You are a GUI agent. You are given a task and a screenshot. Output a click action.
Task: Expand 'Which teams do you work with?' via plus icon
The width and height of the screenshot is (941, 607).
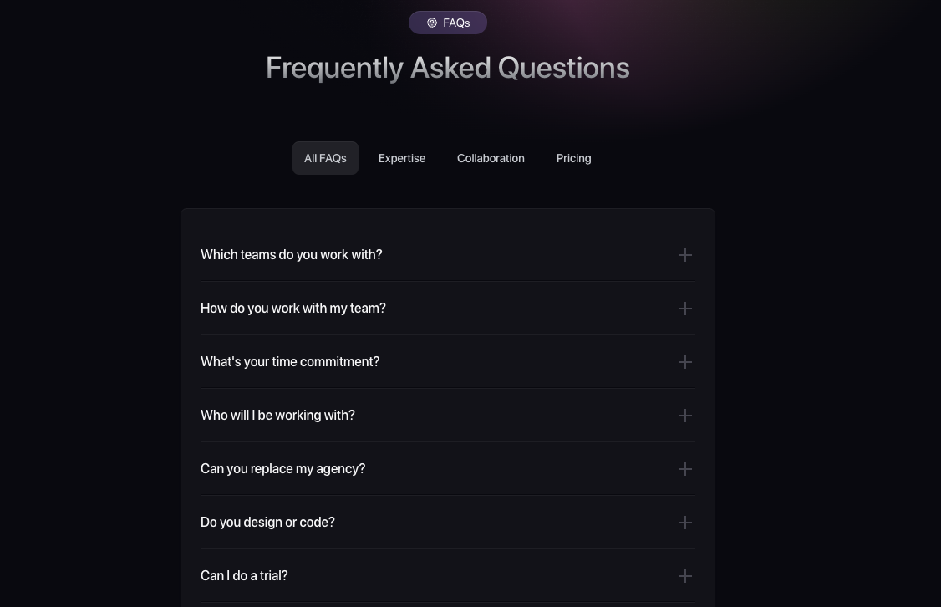(x=685, y=255)
